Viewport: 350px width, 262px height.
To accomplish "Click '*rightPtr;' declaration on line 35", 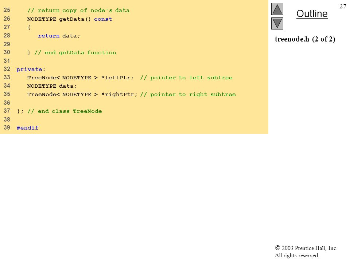I will coord(119,95).
